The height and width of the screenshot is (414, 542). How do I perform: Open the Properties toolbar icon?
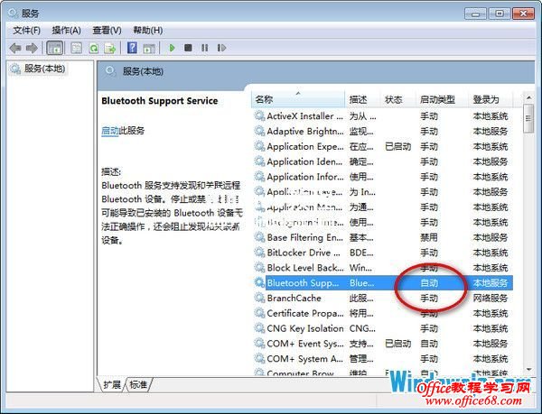click(x=76, y=48)
